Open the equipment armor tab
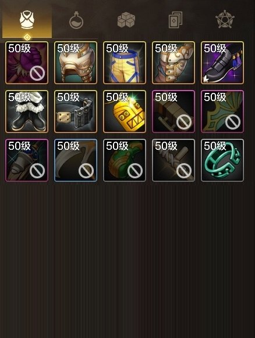The image size is (255, 338). (27, 20)
